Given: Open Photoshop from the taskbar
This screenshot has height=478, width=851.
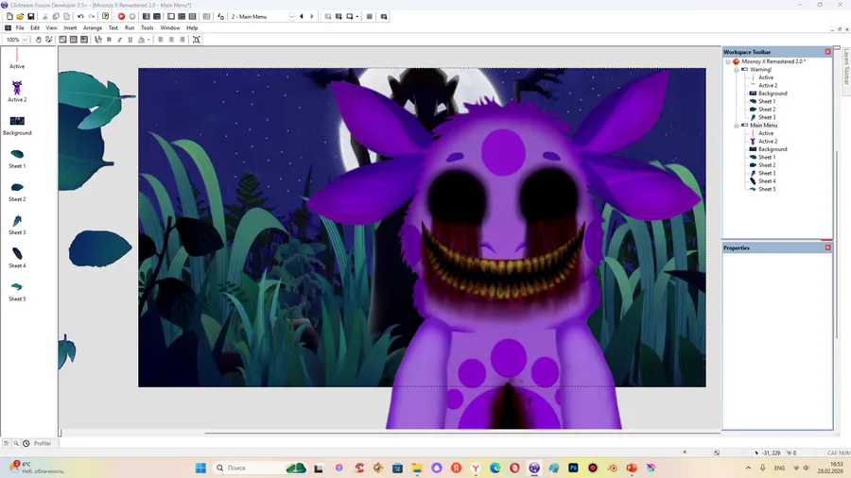Looking at the screenshot, I should [573, 468].
